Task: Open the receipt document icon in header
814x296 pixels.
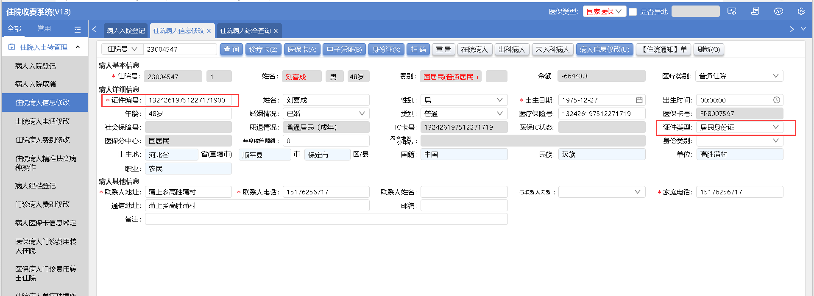Action: pos(755,11)
